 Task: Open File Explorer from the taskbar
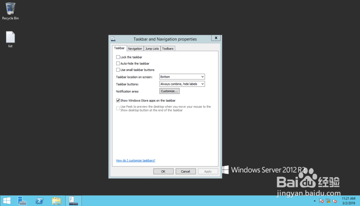[56, 201]
